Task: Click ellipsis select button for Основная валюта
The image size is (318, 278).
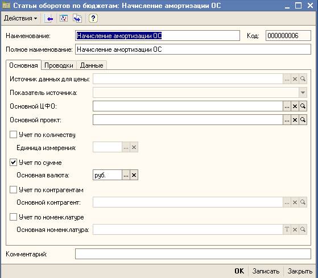Action: 126,175
